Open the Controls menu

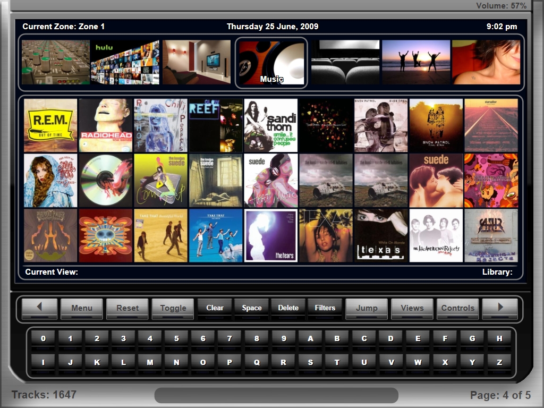(x=457, y=309)
